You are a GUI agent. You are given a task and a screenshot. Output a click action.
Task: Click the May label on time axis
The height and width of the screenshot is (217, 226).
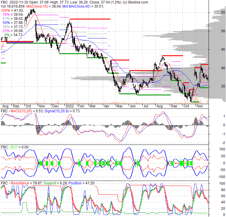(119, 106)
